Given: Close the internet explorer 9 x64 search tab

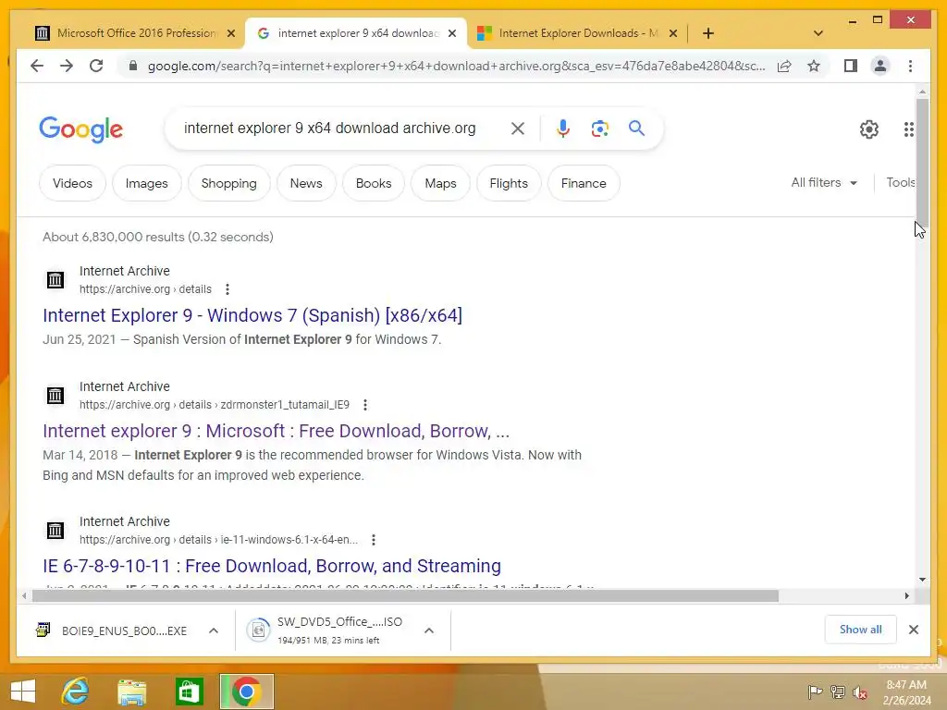Looking at the screenshot, I should coord(451,34).
